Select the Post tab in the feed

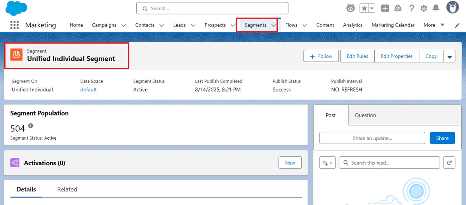coord(331,115)
